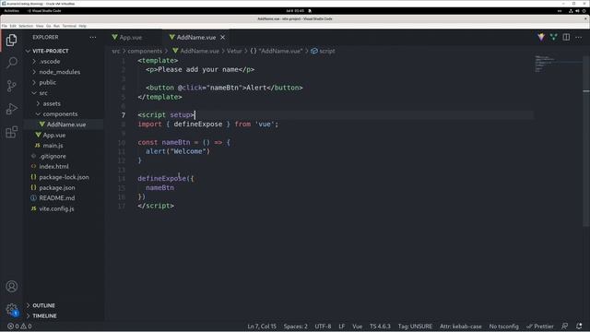Open the Edit menu

coord(13,26)
